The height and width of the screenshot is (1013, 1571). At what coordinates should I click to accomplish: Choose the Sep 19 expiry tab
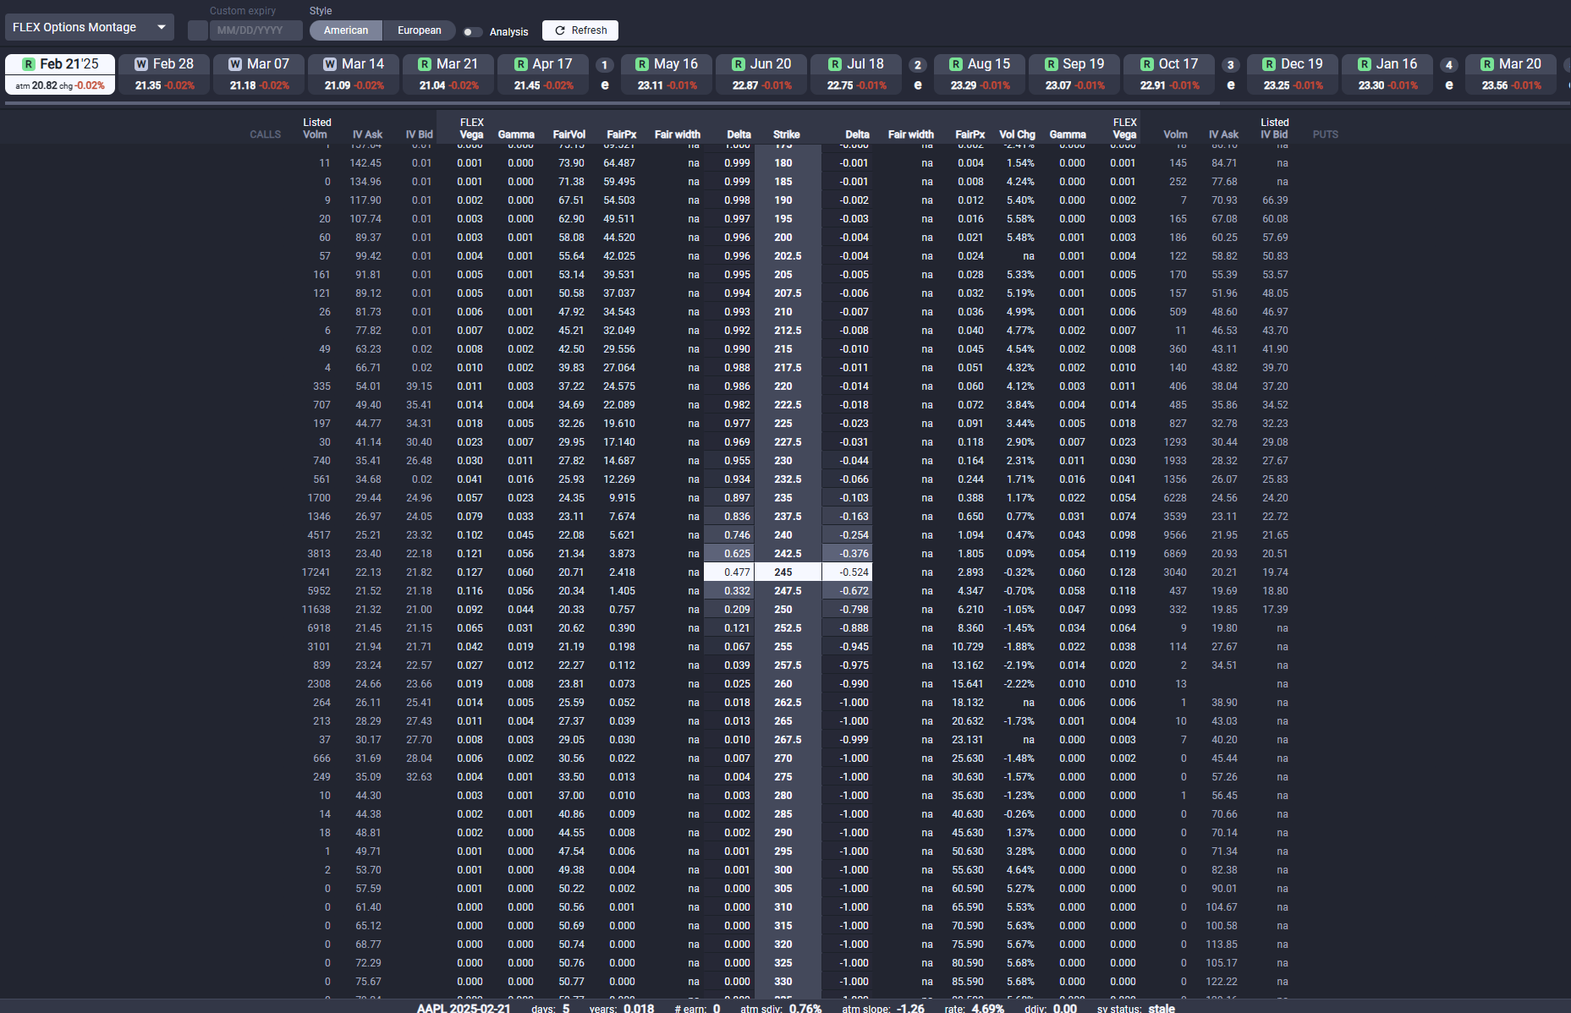pyautogui.click(x=1074, y=74)
